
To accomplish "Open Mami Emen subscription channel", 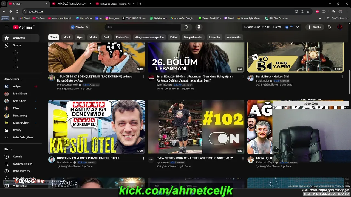I will [x=21, y=94].
